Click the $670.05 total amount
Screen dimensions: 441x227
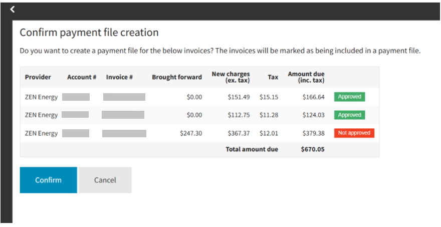313,149
